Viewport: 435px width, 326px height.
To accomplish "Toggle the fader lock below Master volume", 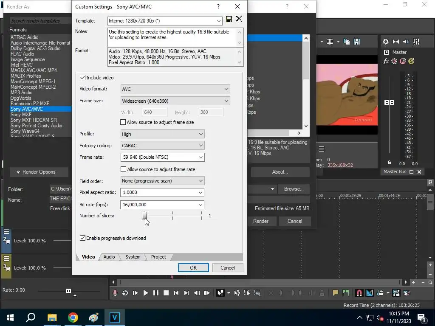I will coord(389,163).
